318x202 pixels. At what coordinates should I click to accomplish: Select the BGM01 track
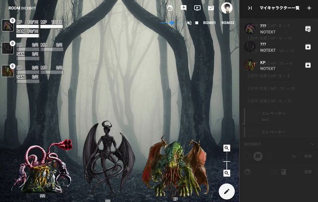[x=210, y=23]
